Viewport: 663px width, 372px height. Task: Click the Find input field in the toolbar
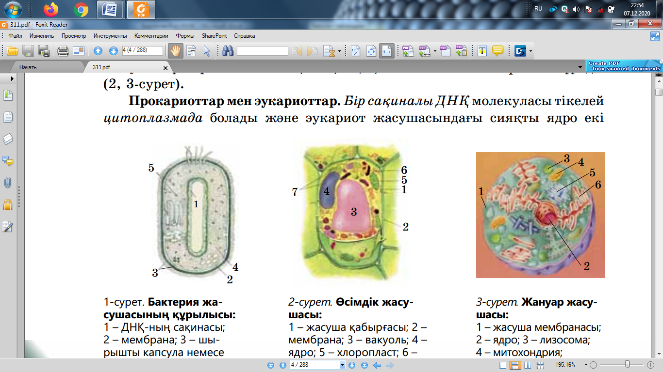(x=263, y=51)
